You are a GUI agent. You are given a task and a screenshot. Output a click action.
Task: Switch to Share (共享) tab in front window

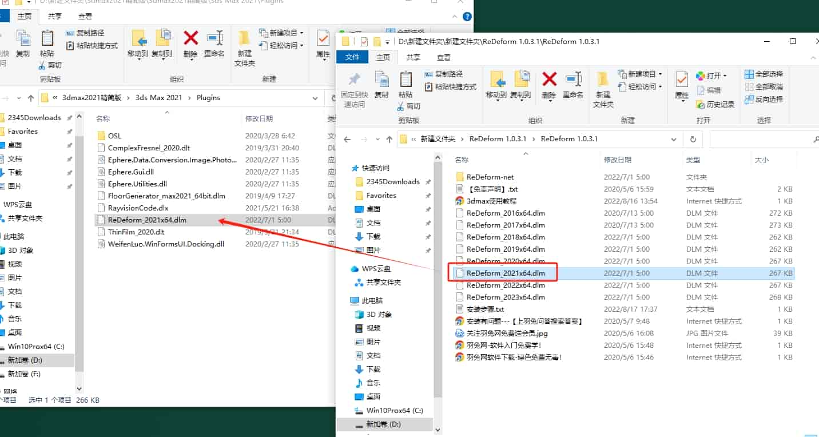click(x=413, y=57)
